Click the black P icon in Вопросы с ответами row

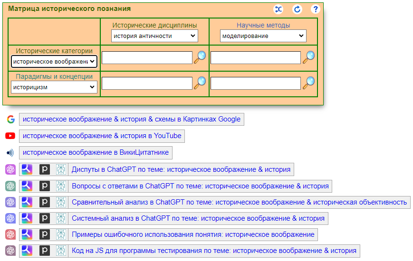(45, 186)
